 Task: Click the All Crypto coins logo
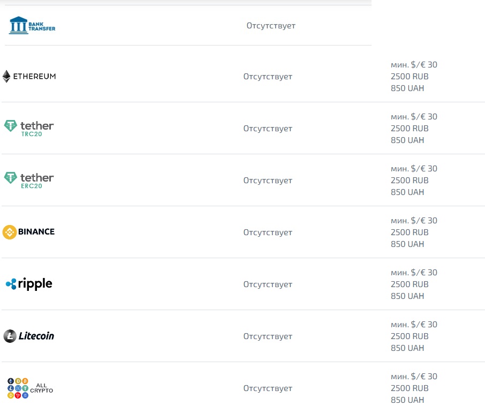point(30,388)
